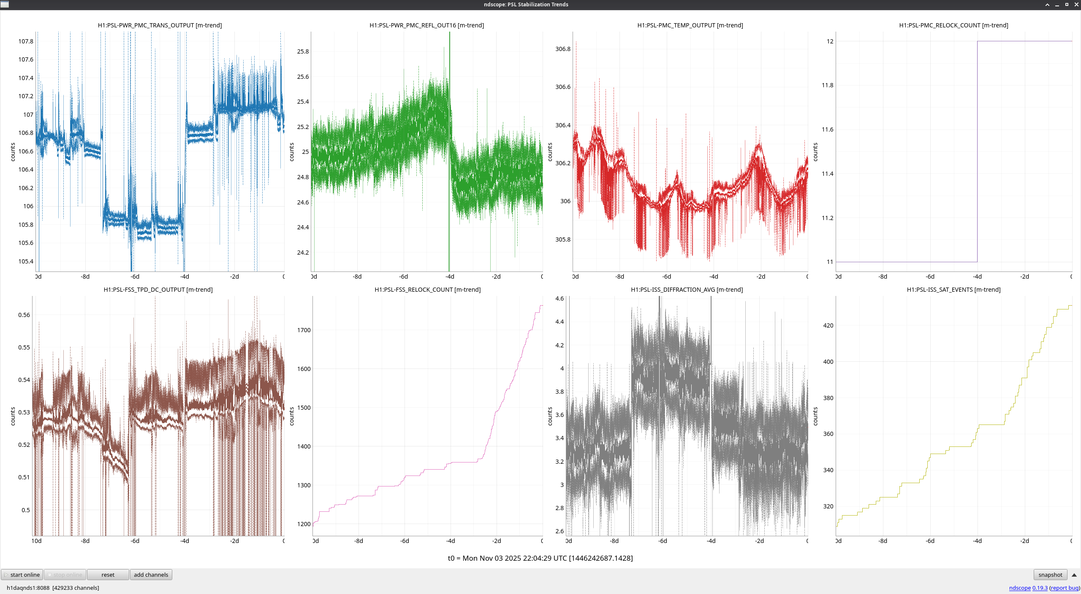Click the start online button
The image size is (1081, 594).
tap(22, 575)
